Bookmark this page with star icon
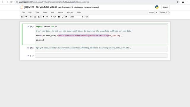The image size is (190, 107). 178,2
